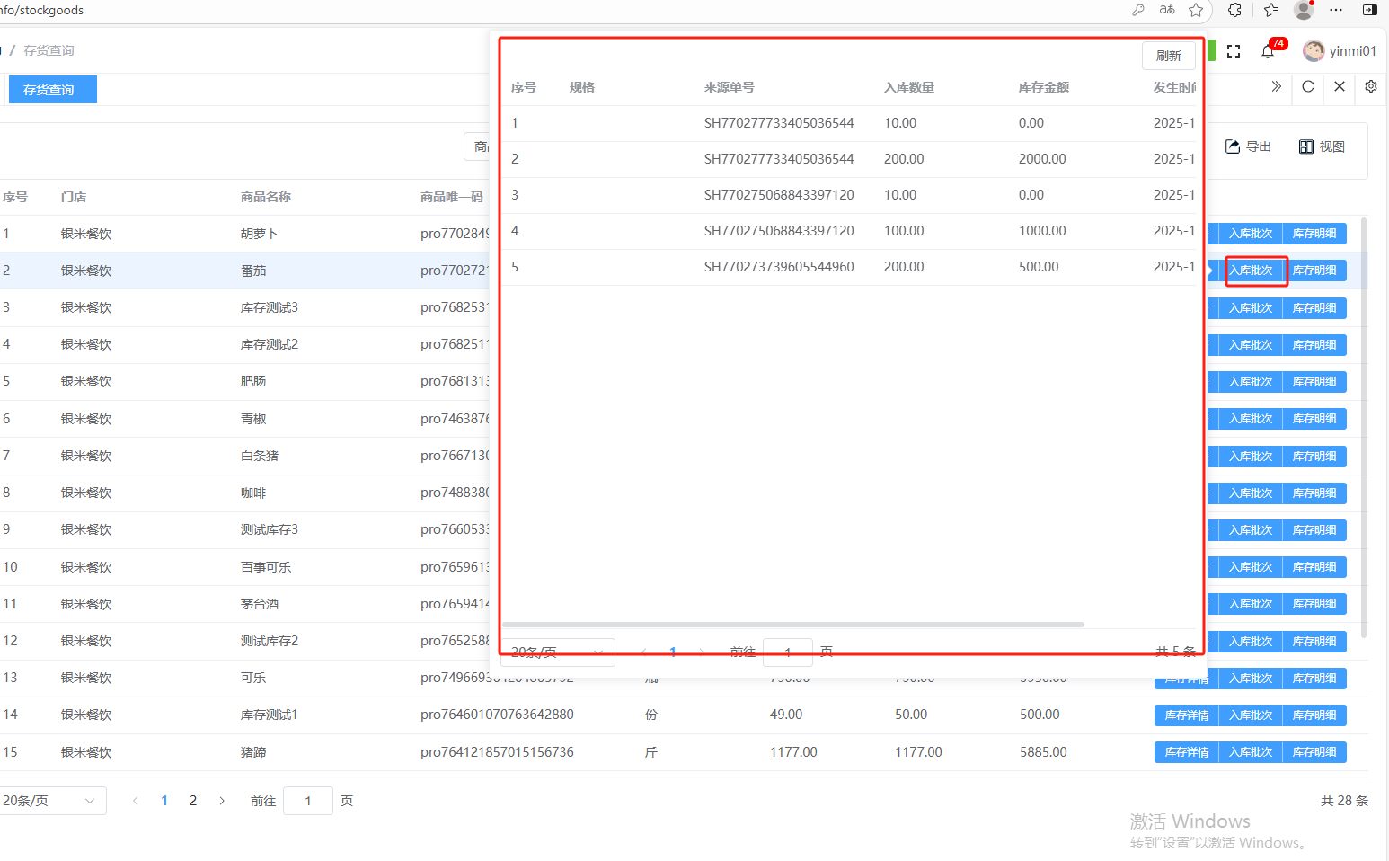Click 库存详情 for the 猪蹄 row
The height and width of the screenshot is (861, 1389).
pos(1186,752)
